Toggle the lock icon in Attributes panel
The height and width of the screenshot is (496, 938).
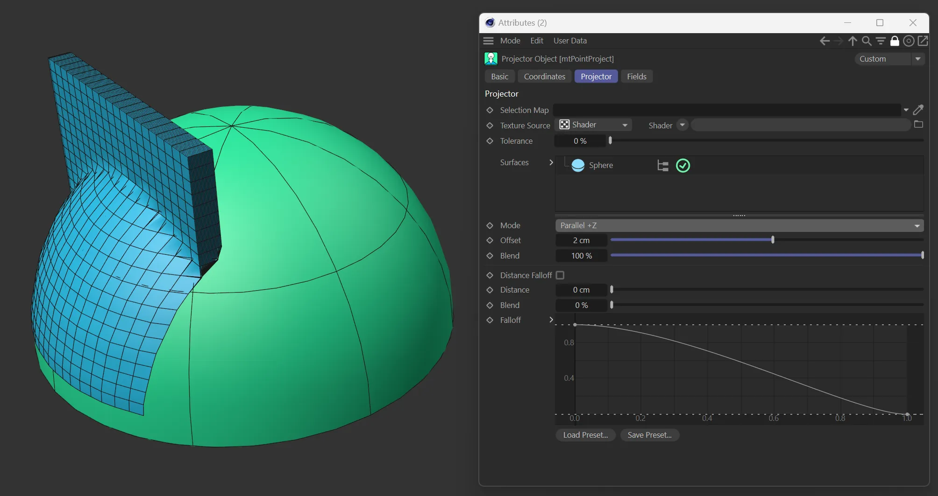point(895,41)
